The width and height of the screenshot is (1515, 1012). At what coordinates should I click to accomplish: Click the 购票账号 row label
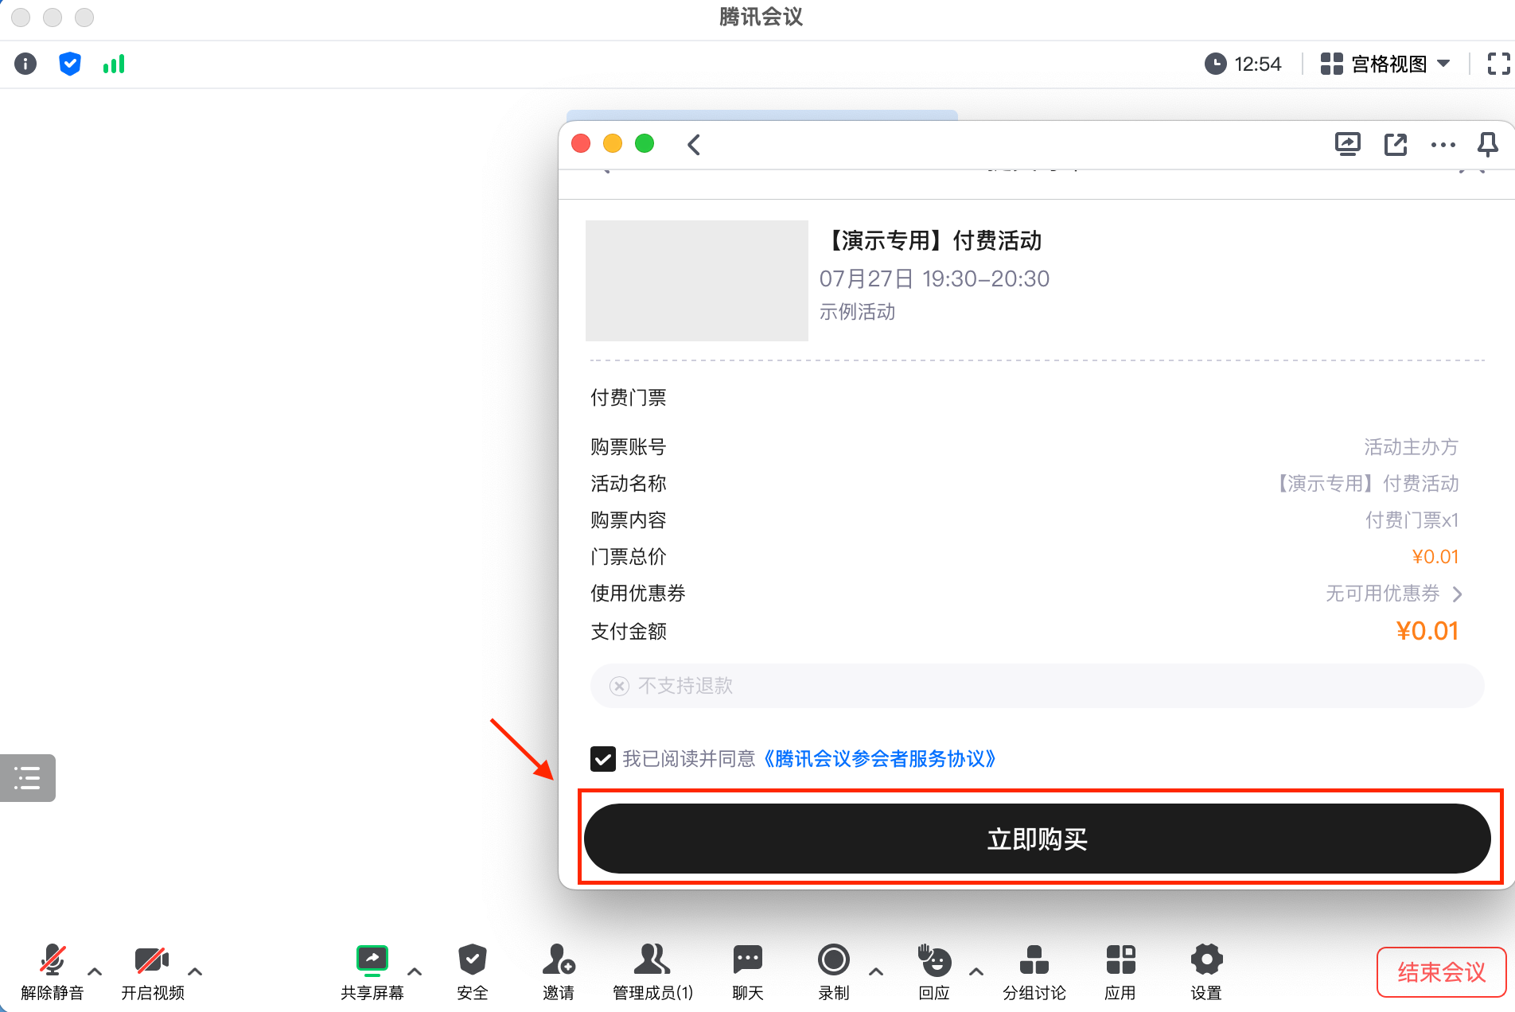point(629,447)
